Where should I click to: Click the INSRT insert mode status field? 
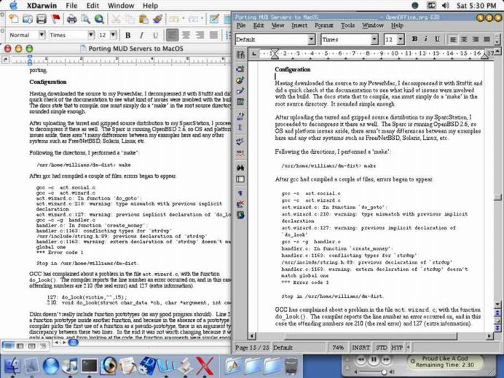pyautogui.click(x=361, y=347)
